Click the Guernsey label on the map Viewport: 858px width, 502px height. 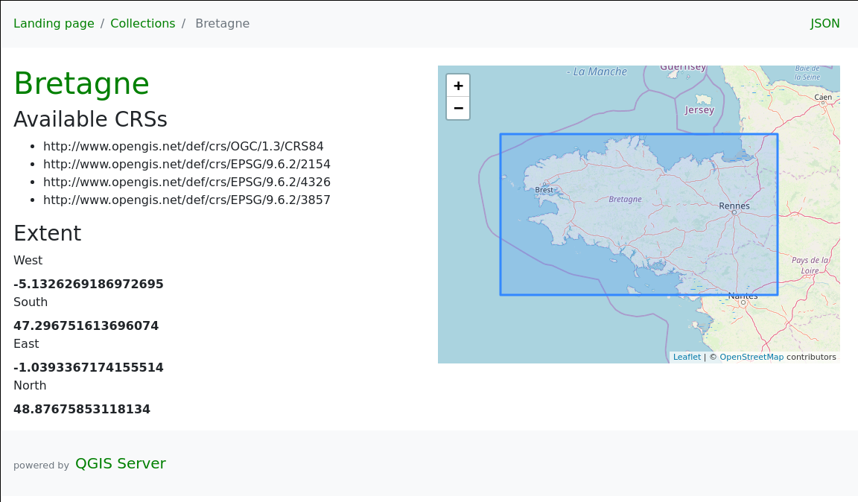click(x=683, y=67)
